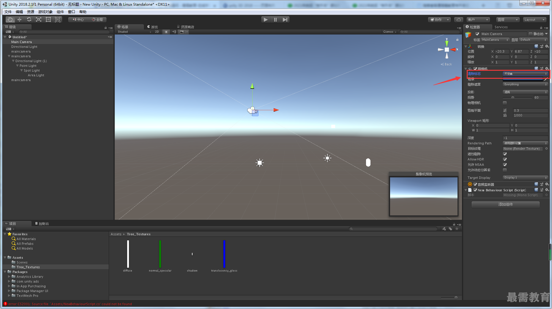552x309 pixels.
Task: Toggle scene audio speaker icon
Action: [174, 32]
